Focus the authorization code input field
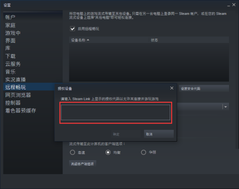 (x=116, y=112)
